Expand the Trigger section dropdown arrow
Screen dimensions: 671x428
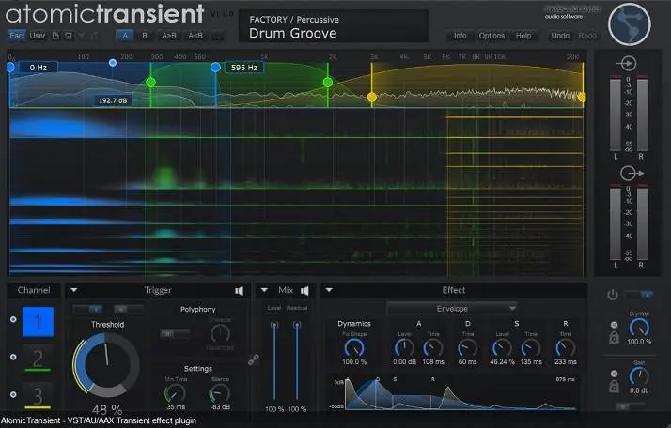[x=74, y=290]
